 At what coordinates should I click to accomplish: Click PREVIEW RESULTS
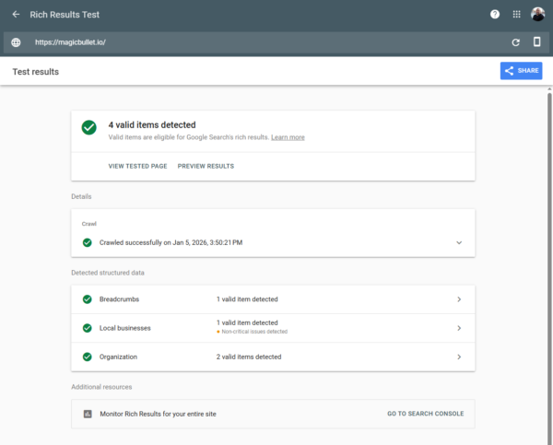coord(206,167)
